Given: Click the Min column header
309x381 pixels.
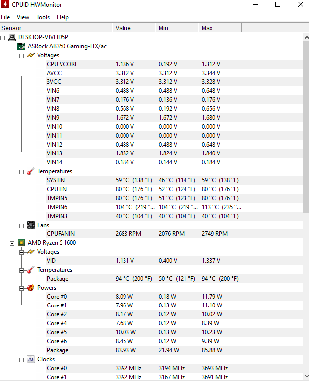Looking at the screenshot, I should pyautogui.click(x=177, y=28).
